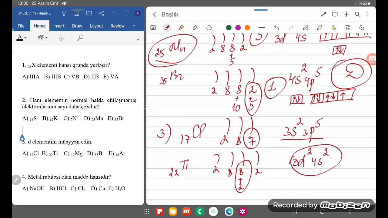
Task: Go back from the note with the arrow
Action: pos(155,14)
